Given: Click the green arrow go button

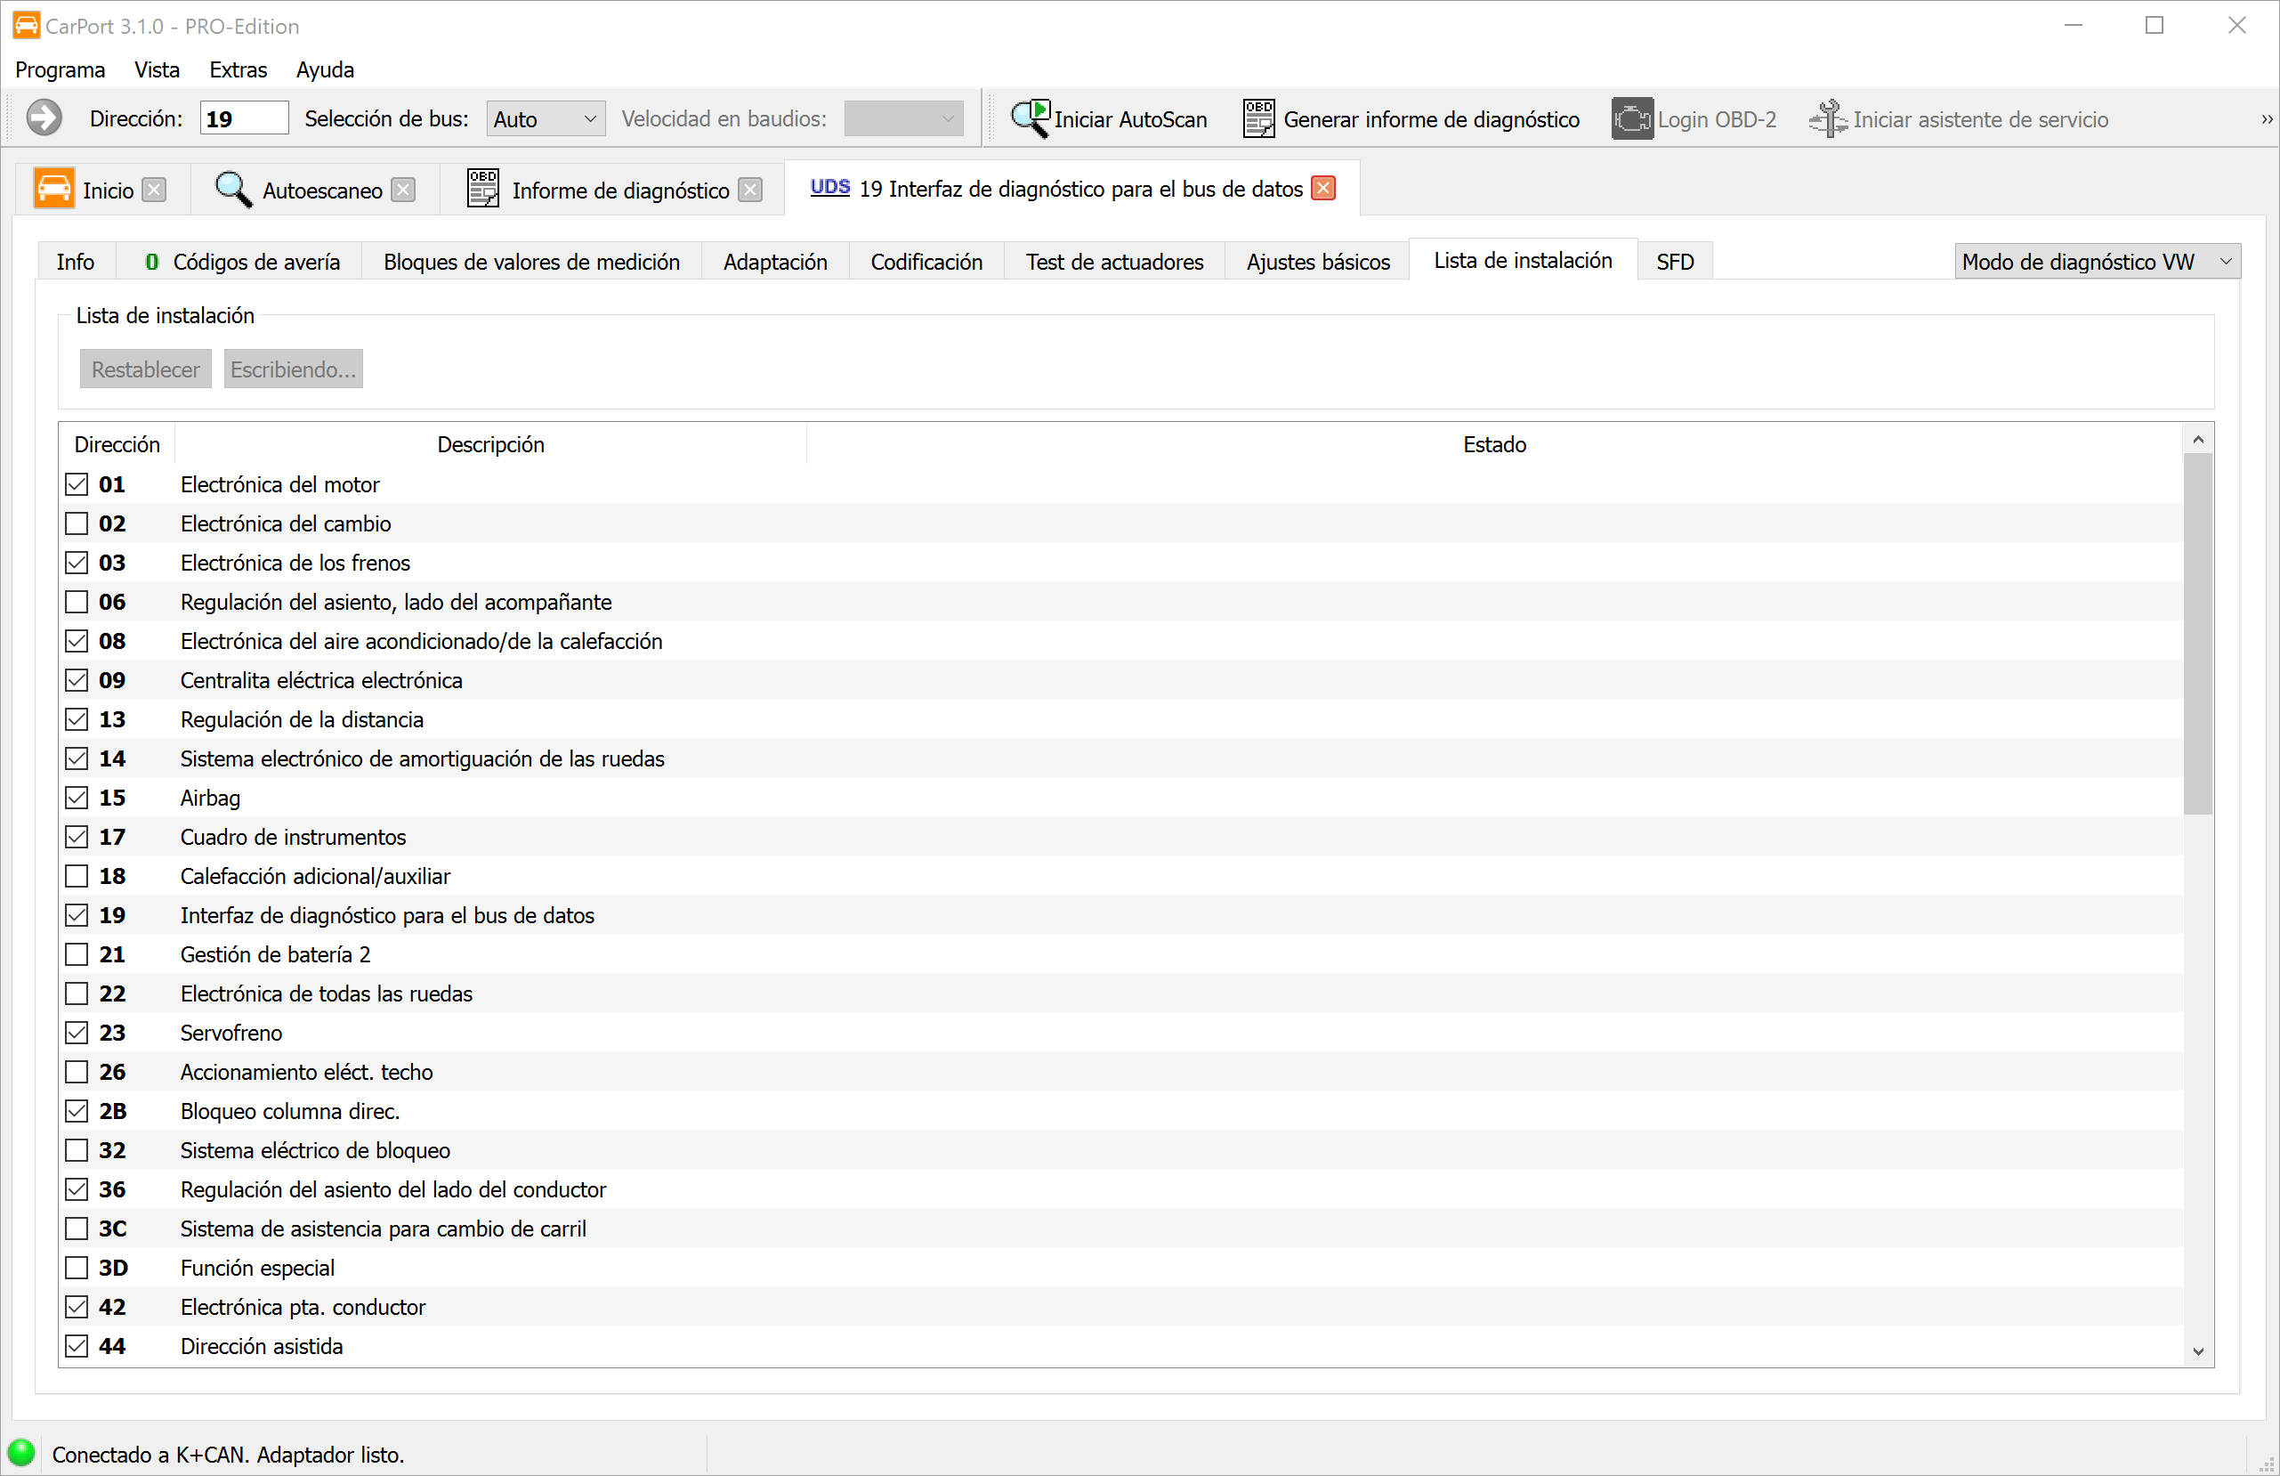Looking at the screenshot, I should [x=43, y=119].
